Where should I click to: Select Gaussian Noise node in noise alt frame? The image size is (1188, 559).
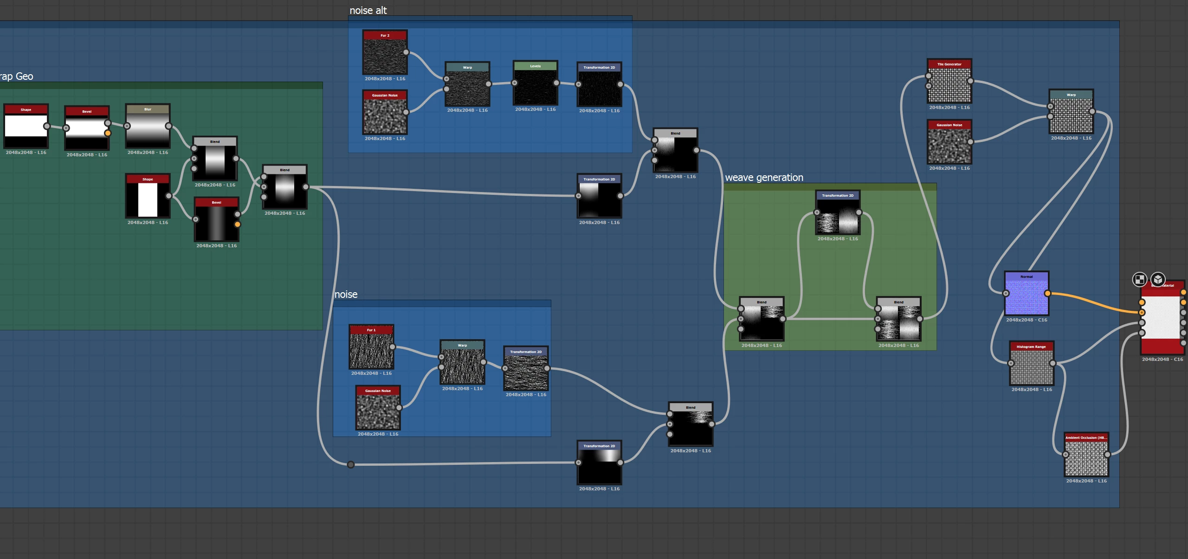[385, 115]
